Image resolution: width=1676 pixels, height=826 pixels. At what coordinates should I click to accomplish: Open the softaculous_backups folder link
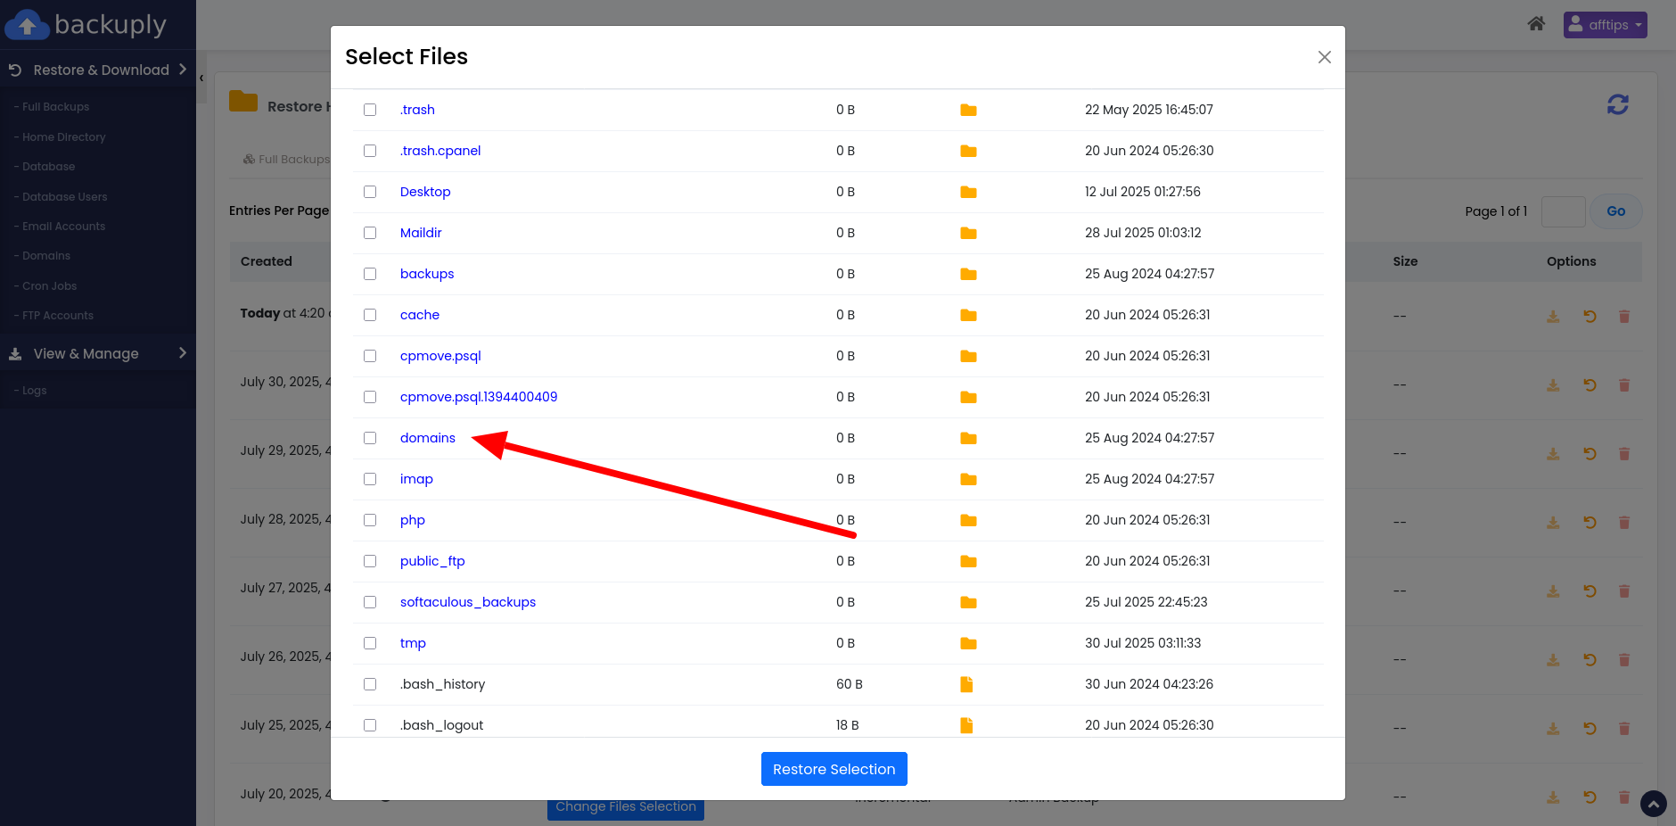point(468,602)
